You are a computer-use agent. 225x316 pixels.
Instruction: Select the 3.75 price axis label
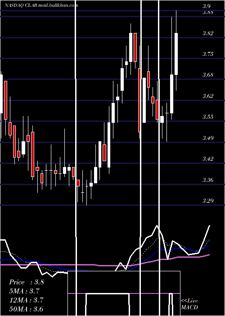point(208,54)
